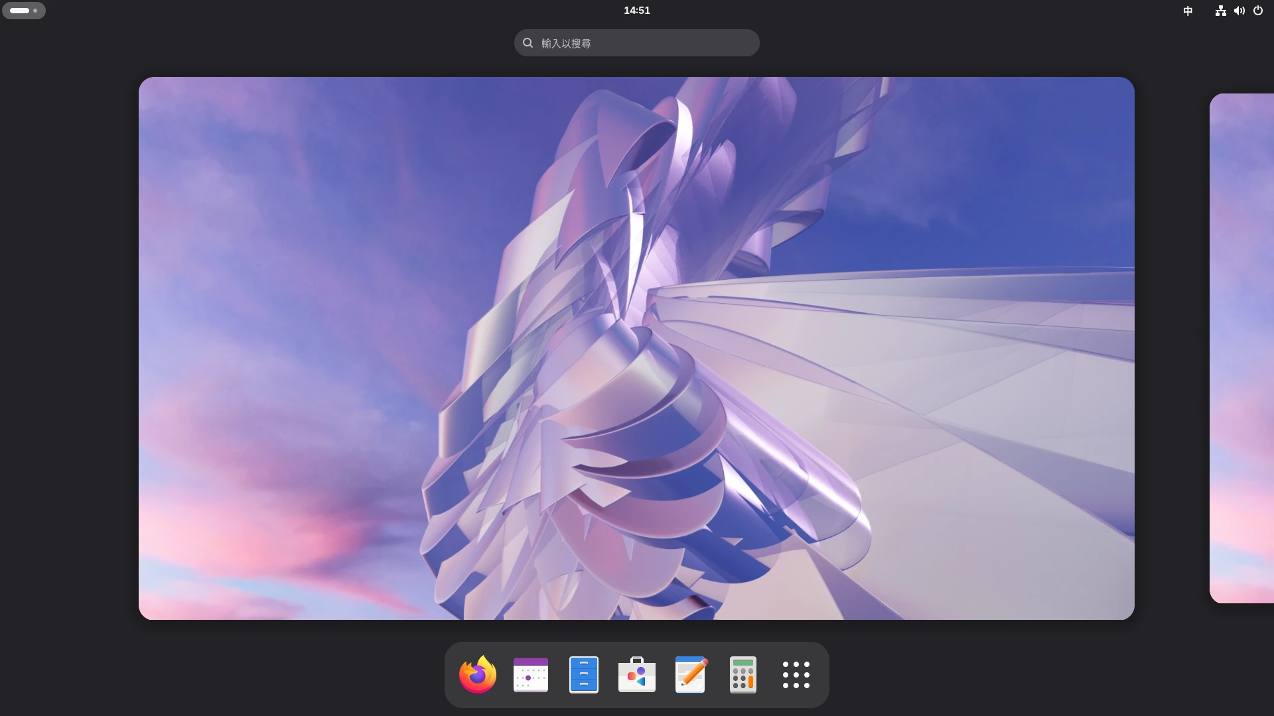
Task: Click the volume speaker icon
Action: click(x=1239, y=11)
